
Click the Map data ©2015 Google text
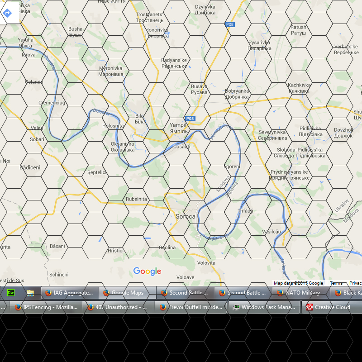[298, 283]
